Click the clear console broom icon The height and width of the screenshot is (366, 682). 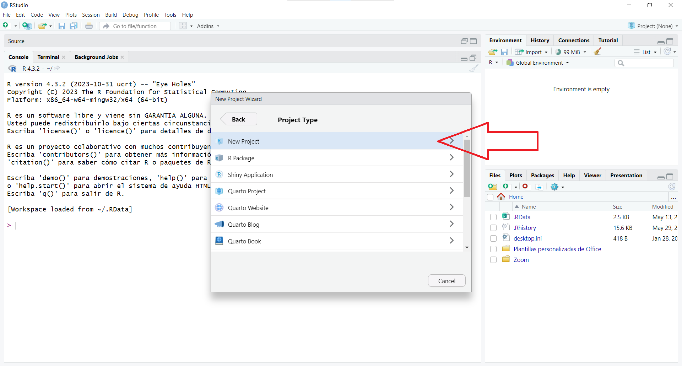point(473,69)
